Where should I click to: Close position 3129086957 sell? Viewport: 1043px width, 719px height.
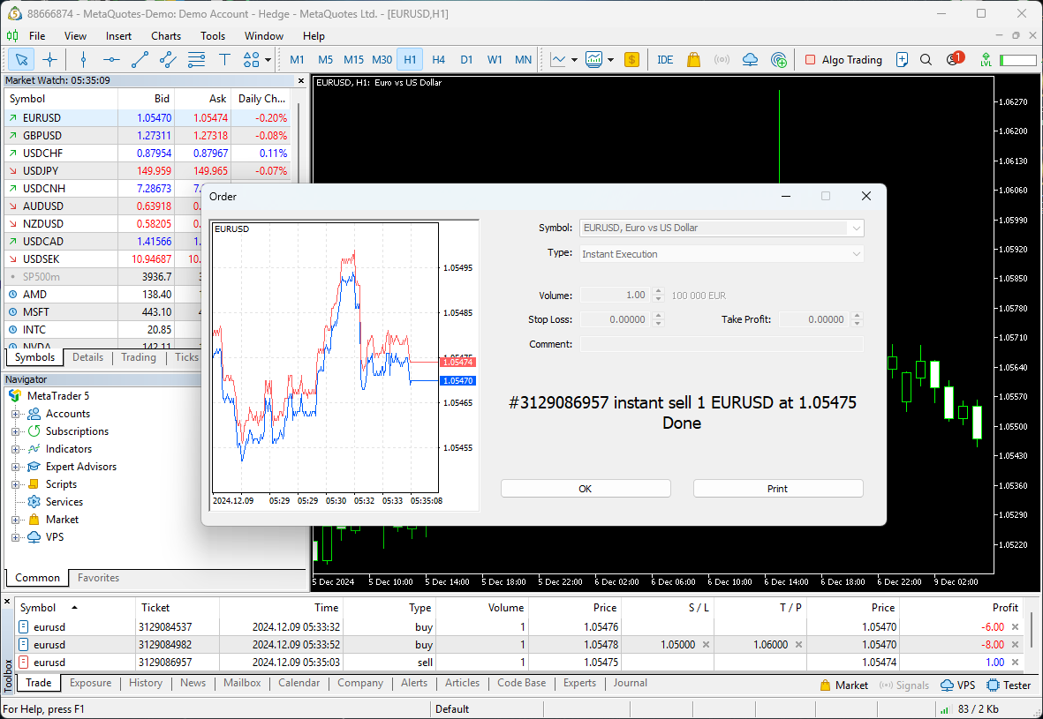(1015, 663)
